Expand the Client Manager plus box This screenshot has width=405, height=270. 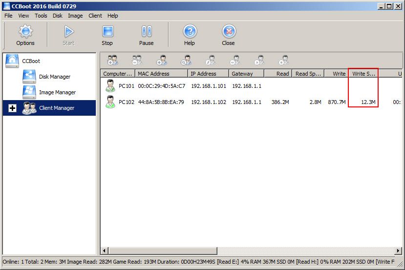(x=12, y=108)
